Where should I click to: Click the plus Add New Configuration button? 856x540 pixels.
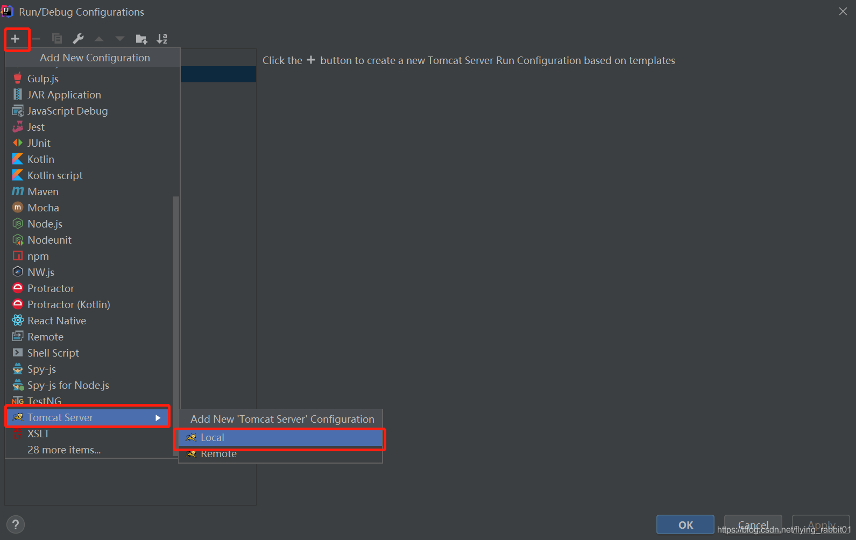tap(15, 39)
